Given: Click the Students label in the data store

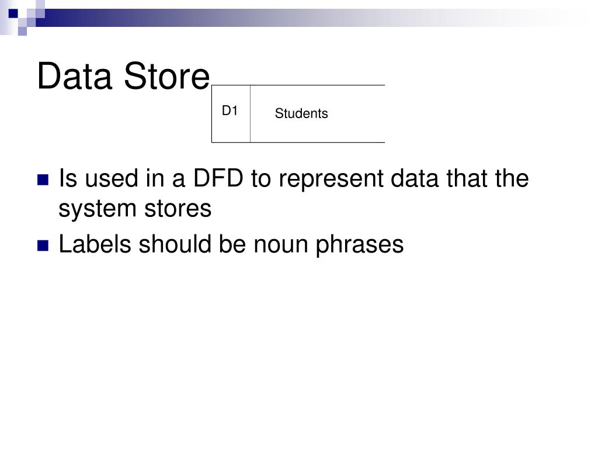Looking at the screenshot, I should (x=301, y=113).
